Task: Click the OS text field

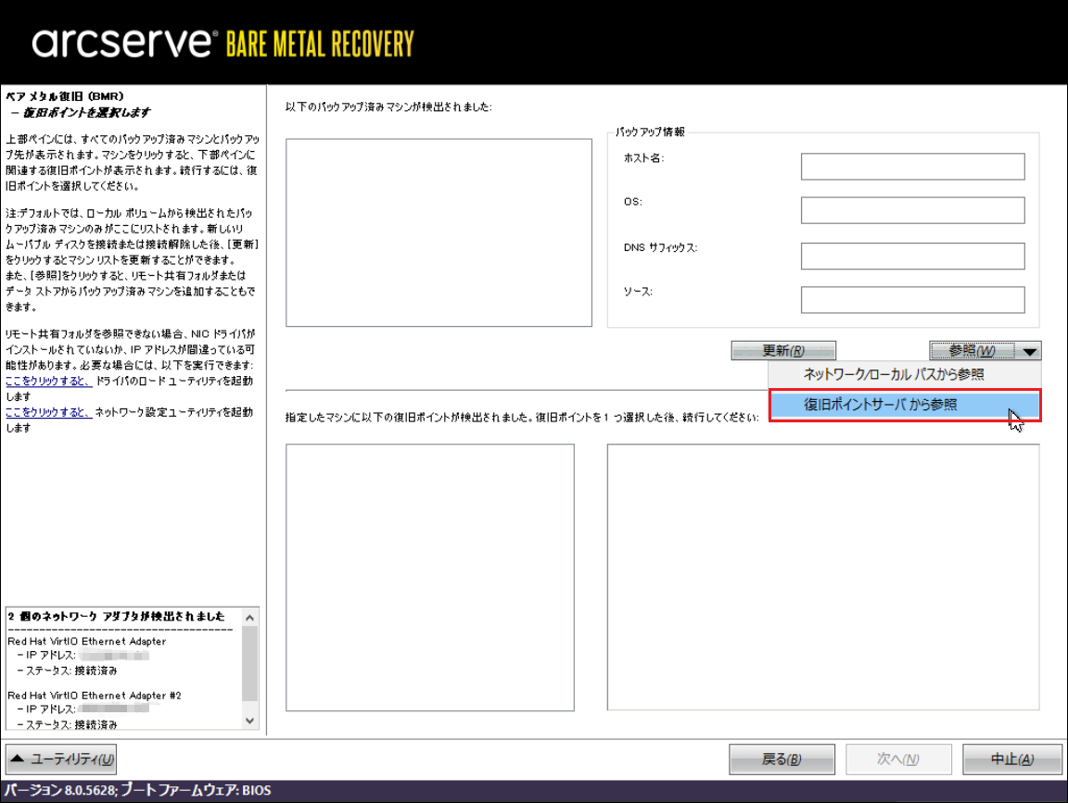Action: (x=912, y=210)
